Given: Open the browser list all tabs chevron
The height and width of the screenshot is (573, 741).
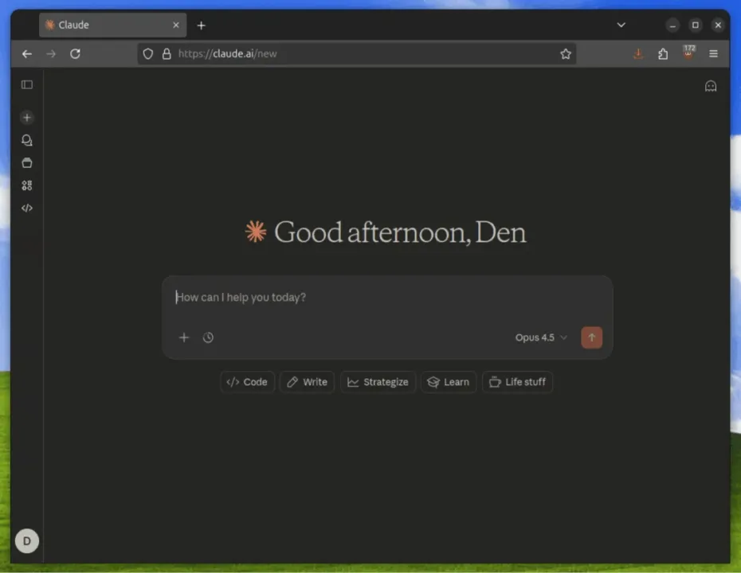Looking at the screenshot, I should tap(621, 25).
